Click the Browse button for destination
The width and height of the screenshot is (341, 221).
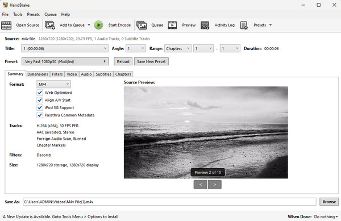329,202
